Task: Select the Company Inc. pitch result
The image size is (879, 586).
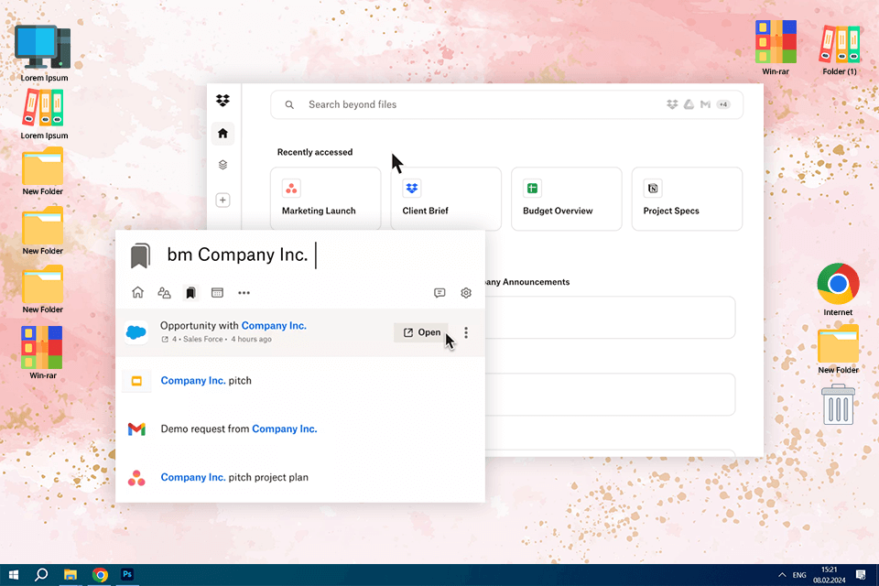Action: (300, 381)
